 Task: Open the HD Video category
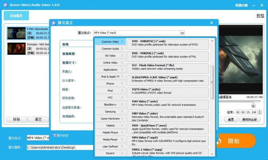point(110,56)
